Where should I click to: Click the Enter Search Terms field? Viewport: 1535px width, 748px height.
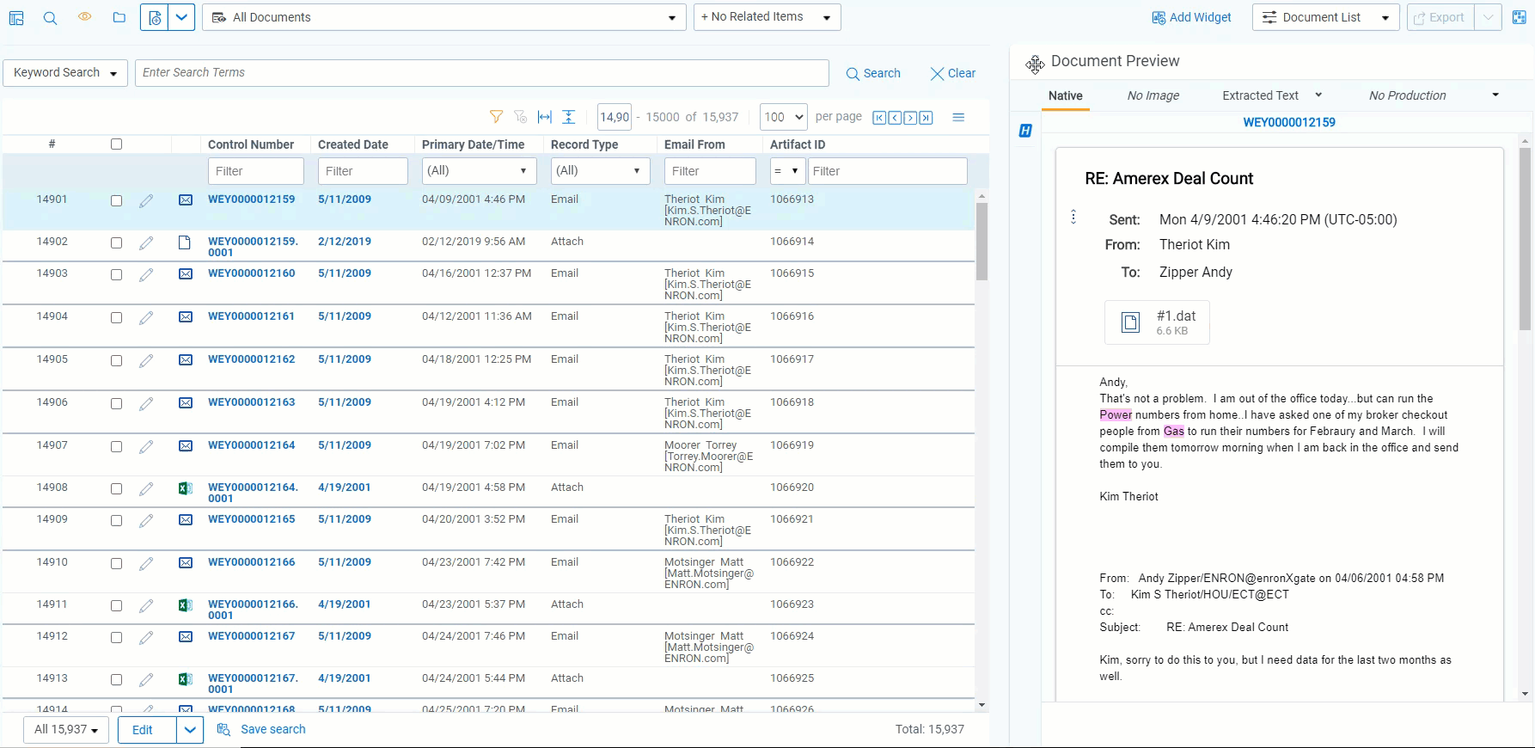click(481, 73)
